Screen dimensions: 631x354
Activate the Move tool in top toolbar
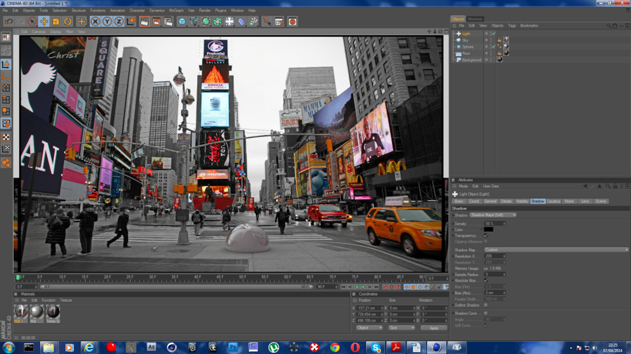coord(44,22)
